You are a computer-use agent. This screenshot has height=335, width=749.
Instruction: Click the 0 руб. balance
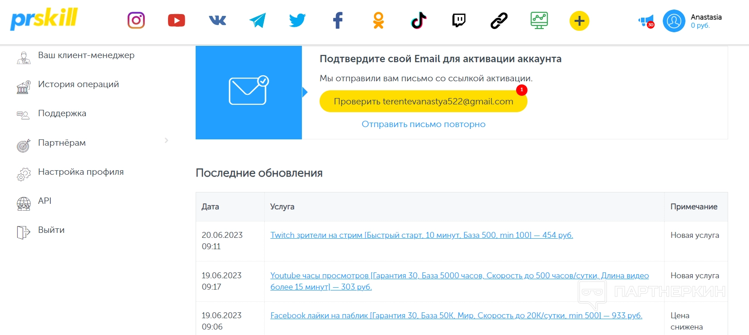[700, 25]
